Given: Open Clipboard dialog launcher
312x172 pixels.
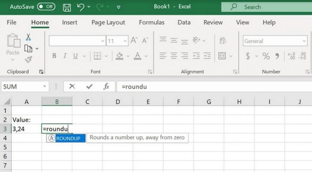Looking at the screenshot, I should click(41, 72).
